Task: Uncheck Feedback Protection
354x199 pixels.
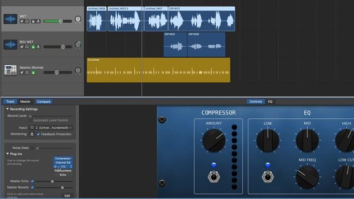Action: [x=38, y=134]
